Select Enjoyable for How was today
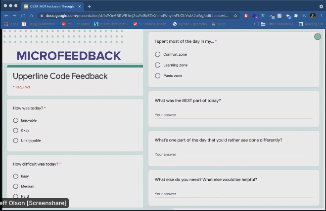This screenshot has height=211, width=326. [16, 120]
